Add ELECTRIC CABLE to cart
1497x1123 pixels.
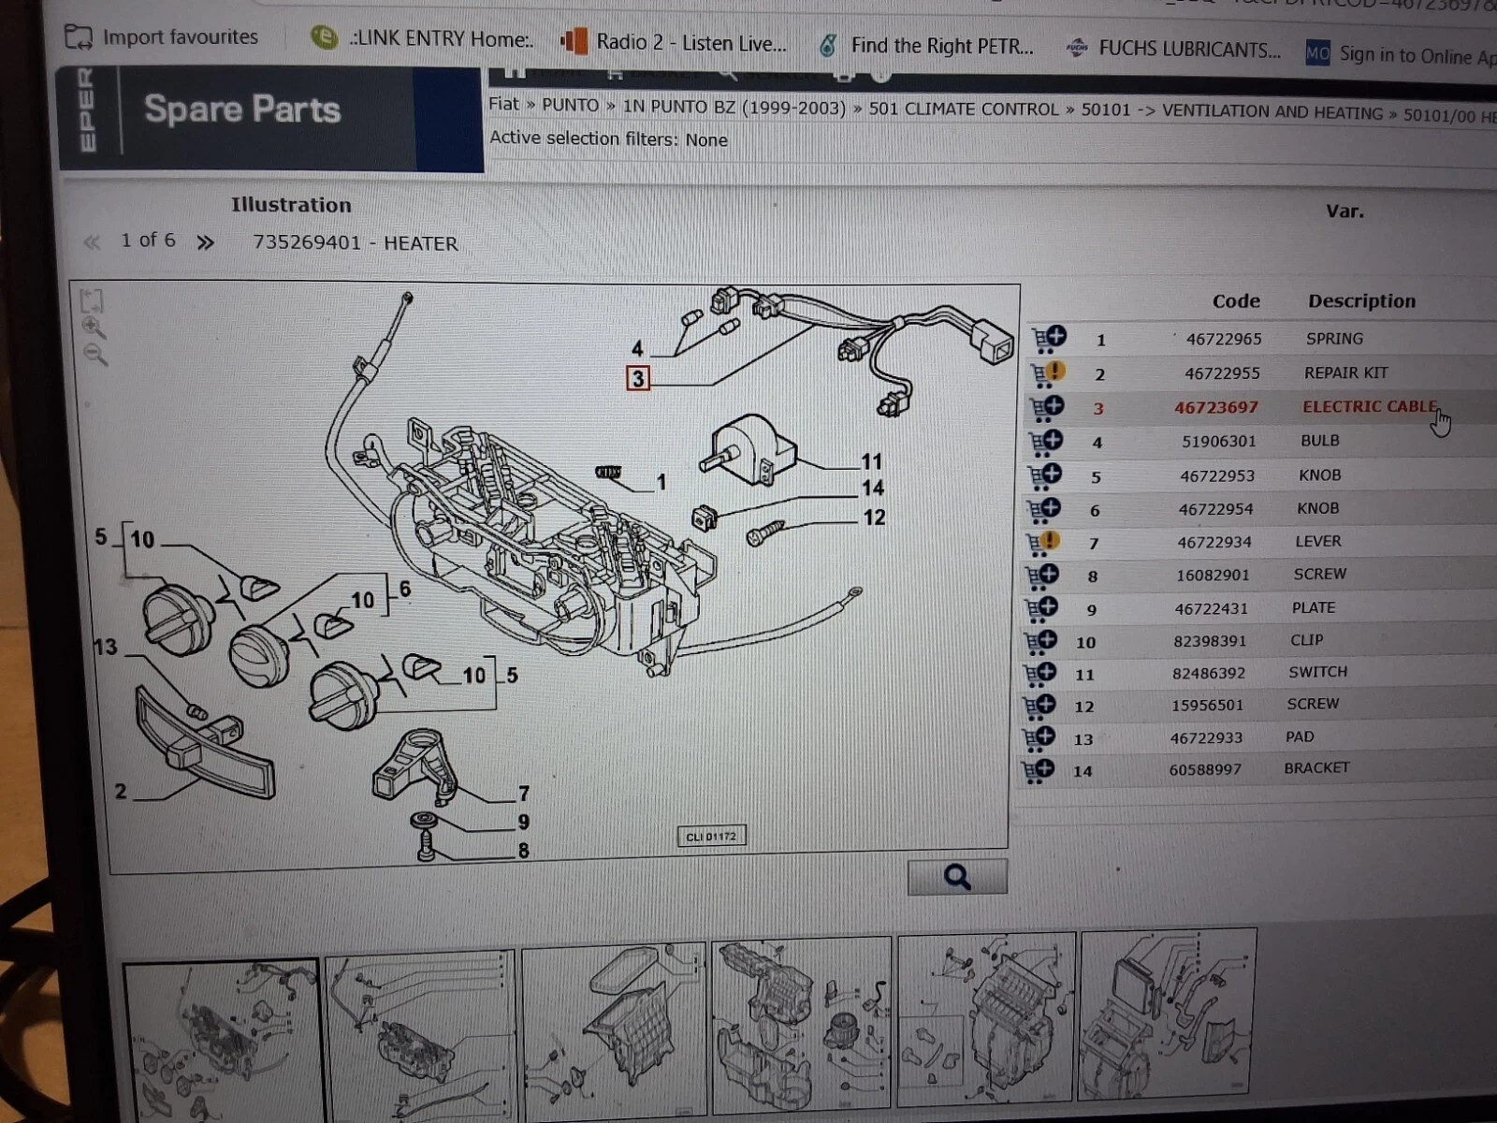(1046, 408)
